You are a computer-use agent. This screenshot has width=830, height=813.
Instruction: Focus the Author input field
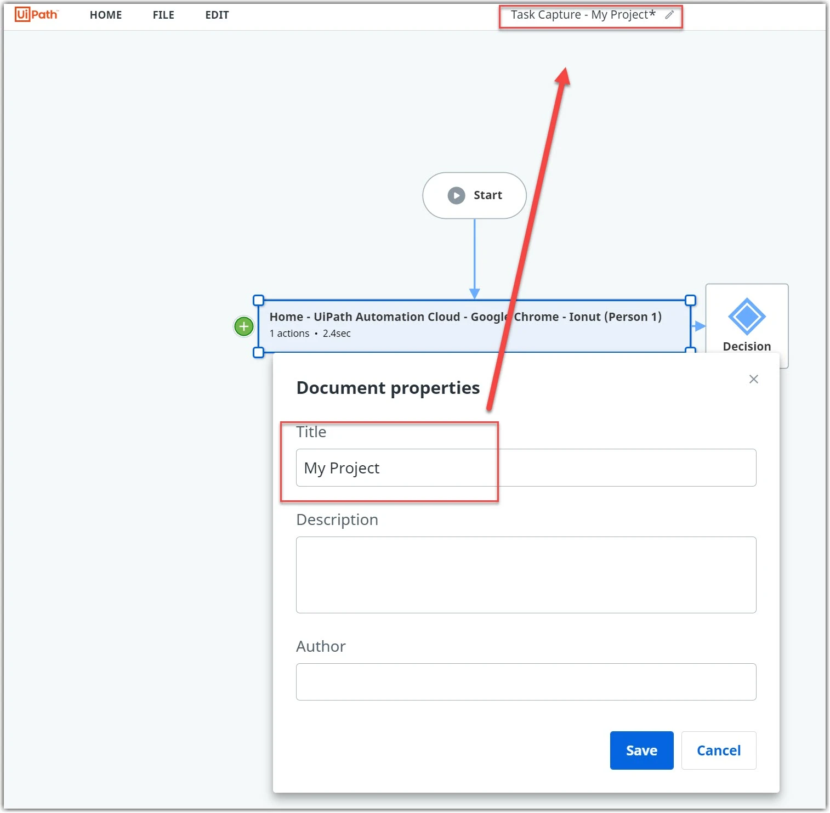coord(526,681)
